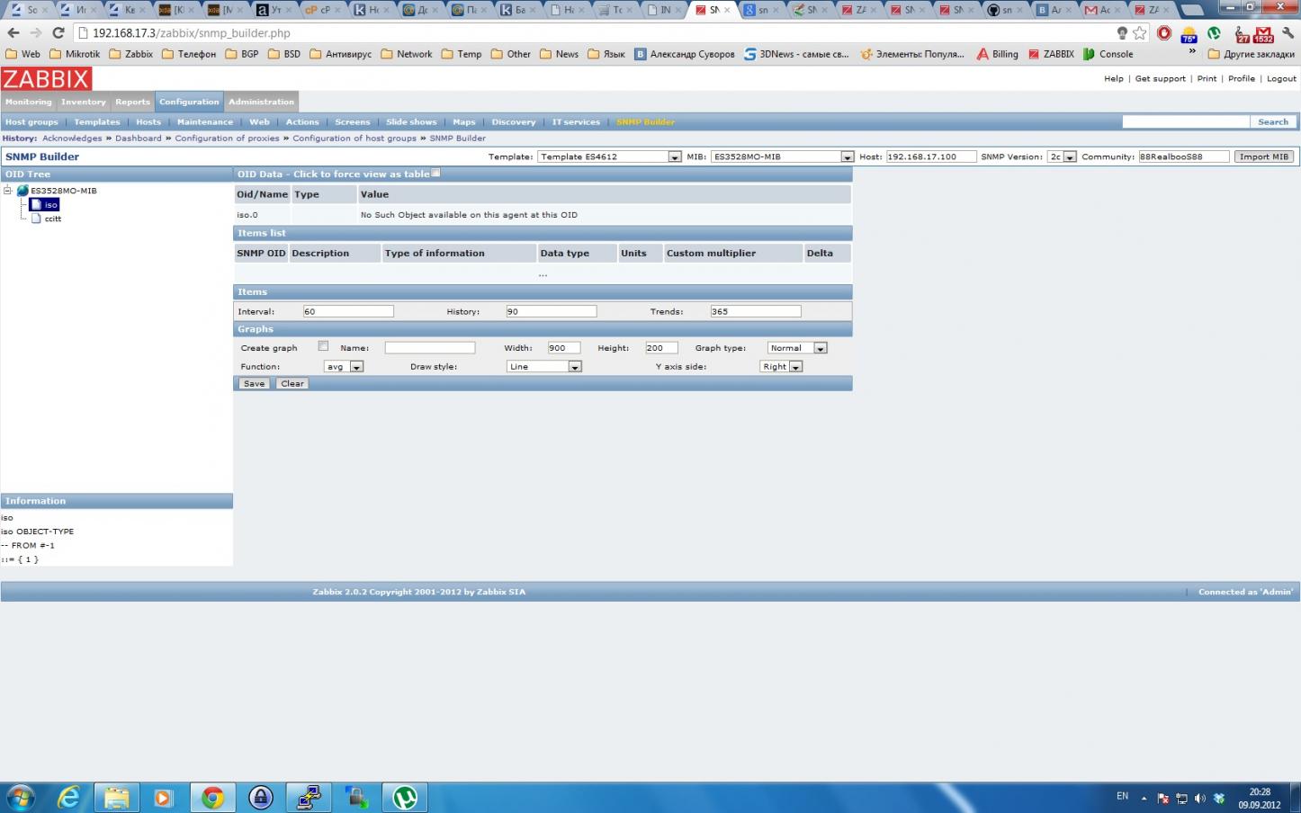The image size is (1301, 813).
Task: Open the Draw style dropdown
Action: coord(544,367)
